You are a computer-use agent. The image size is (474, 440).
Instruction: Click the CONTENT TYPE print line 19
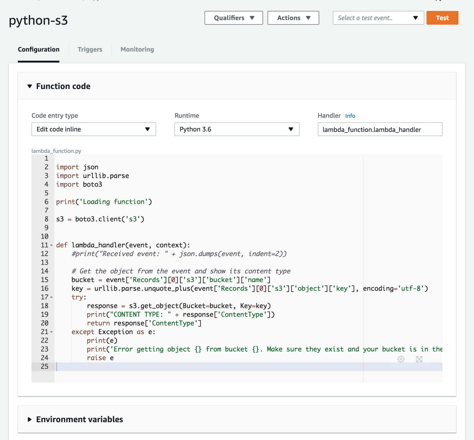click(x=181, y=315)
